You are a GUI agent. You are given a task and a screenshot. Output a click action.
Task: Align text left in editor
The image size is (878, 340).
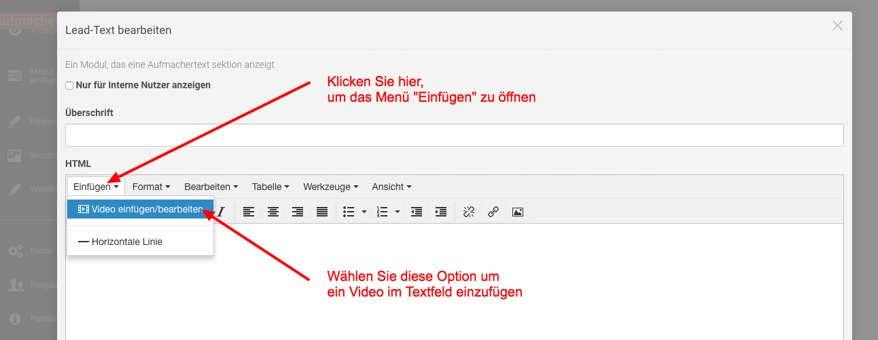point(249,212)
